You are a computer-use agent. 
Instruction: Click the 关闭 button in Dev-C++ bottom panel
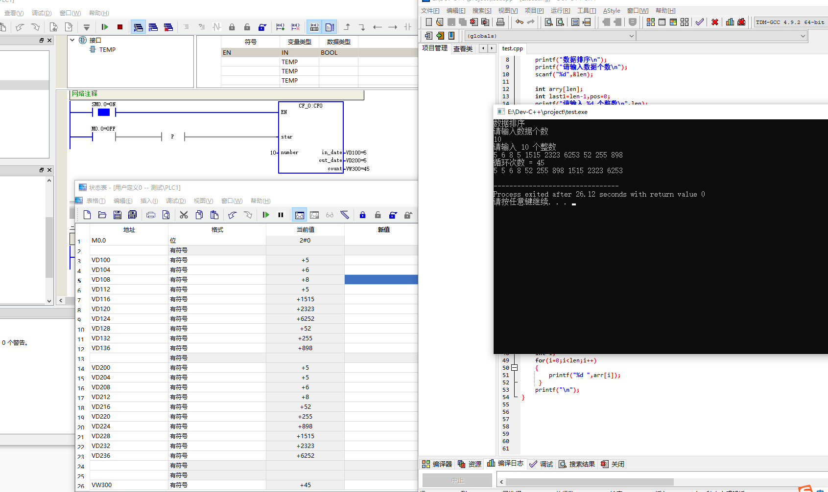tap(613, 464)
